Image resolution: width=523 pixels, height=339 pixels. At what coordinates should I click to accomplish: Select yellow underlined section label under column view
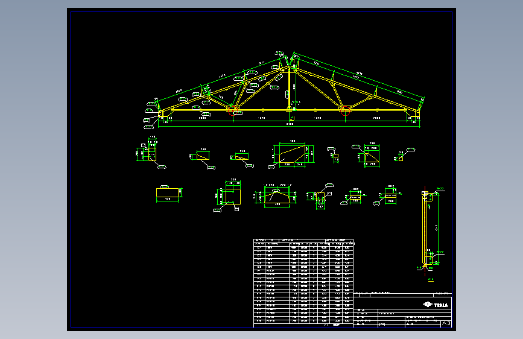pyautogui.click(x=431, y=280)
